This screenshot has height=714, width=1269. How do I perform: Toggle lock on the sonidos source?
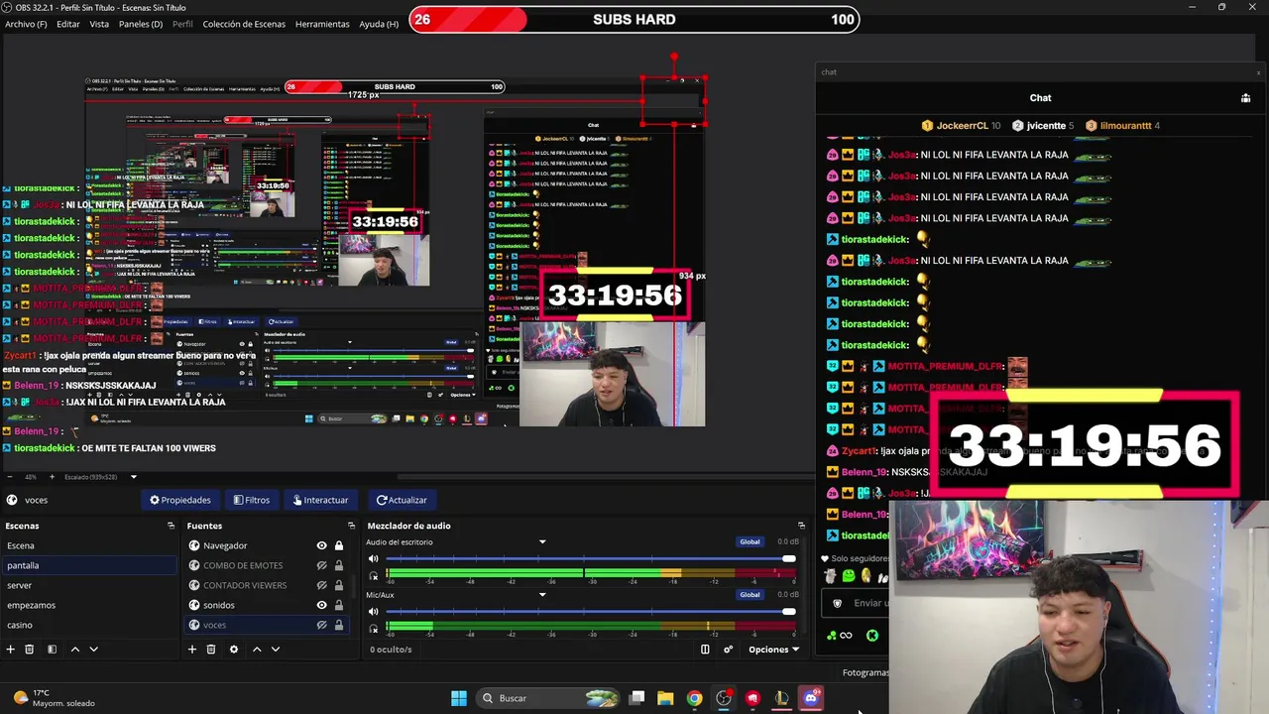coord(339,605)
